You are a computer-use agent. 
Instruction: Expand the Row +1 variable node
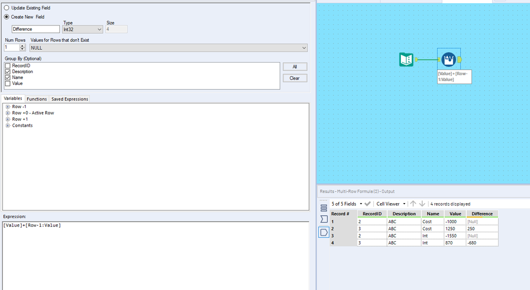[7, 119]
